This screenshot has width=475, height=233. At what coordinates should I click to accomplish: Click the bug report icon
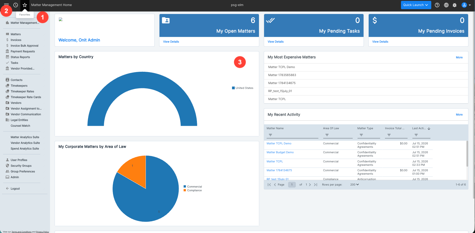click(455, 5)
